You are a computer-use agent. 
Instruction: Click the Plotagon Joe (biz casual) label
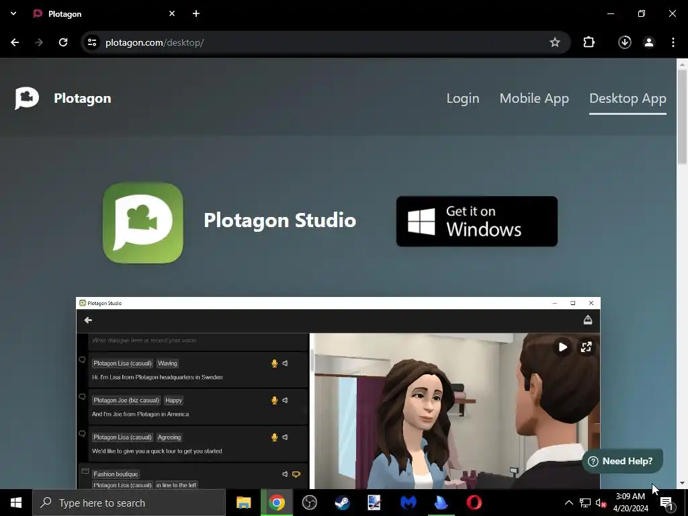[x=126, y=400]
